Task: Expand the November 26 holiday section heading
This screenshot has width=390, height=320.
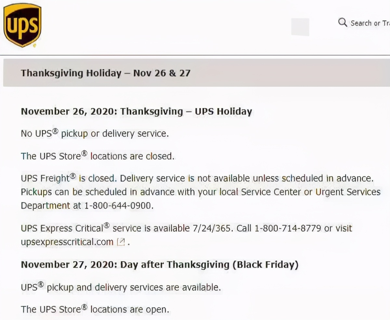Action: click(136, 111)
